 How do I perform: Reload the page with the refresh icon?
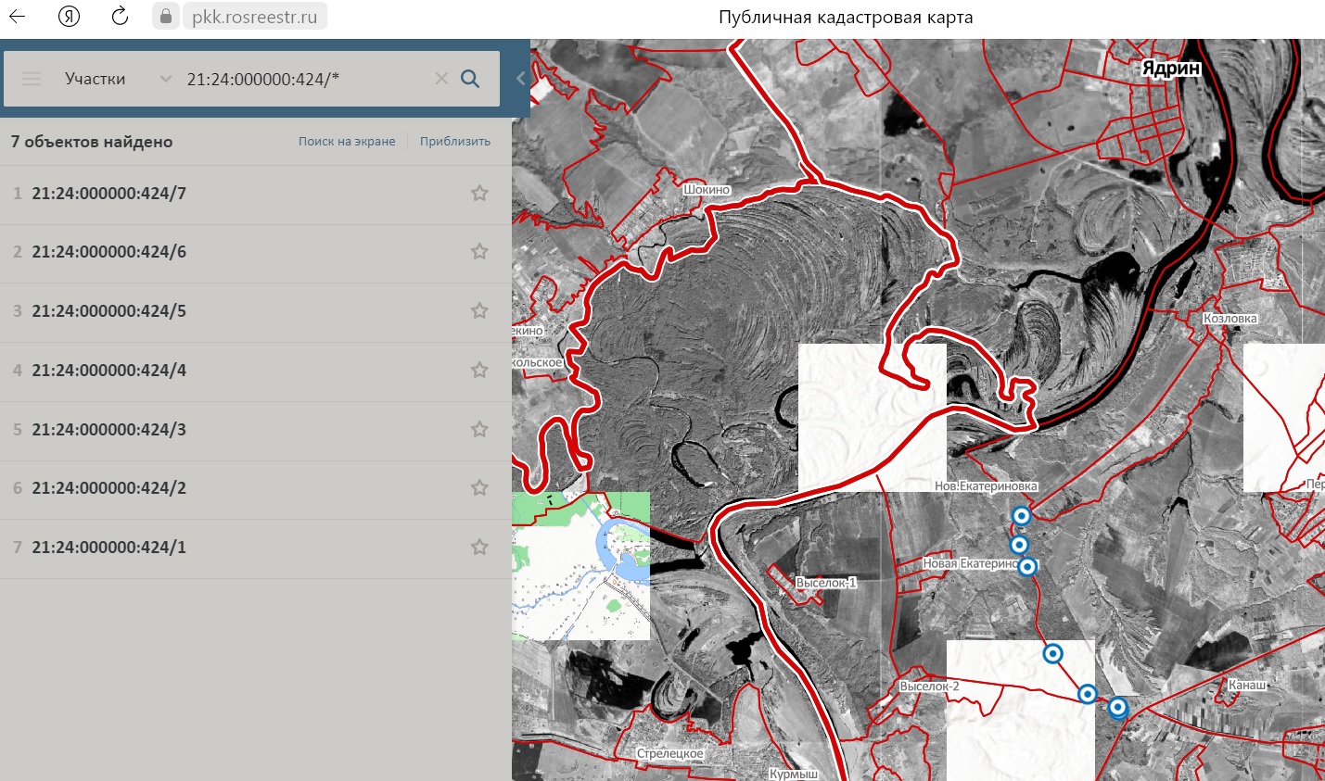[120, 17]
